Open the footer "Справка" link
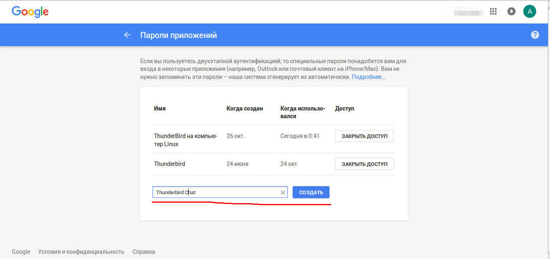The height and width of the screenshot is (259, 550). pyautogui.click(x=143, y=252)
